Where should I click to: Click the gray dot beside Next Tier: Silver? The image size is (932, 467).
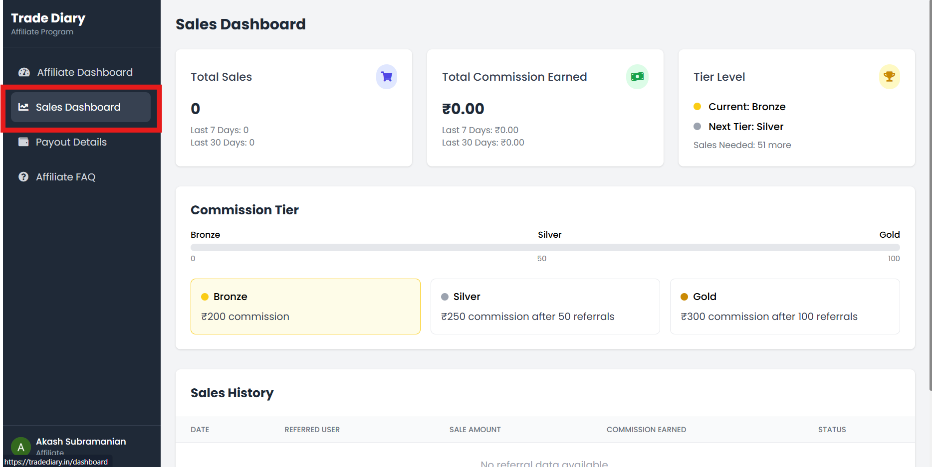pos(698,126)
